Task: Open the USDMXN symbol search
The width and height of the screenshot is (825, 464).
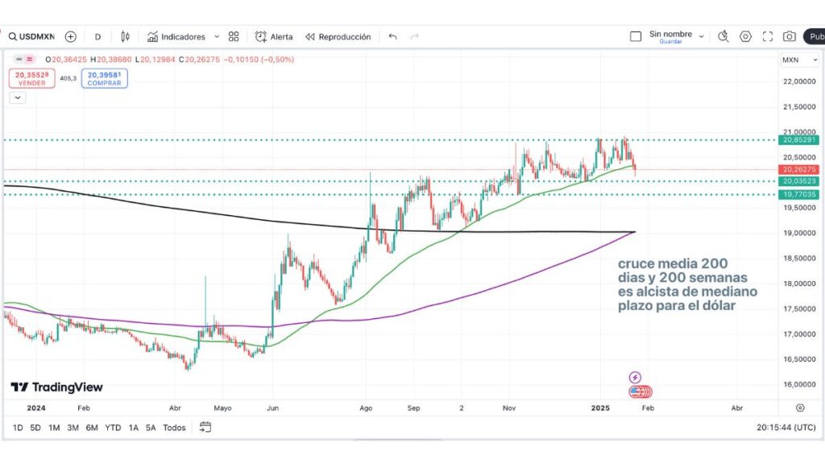Action: (31, 36)
